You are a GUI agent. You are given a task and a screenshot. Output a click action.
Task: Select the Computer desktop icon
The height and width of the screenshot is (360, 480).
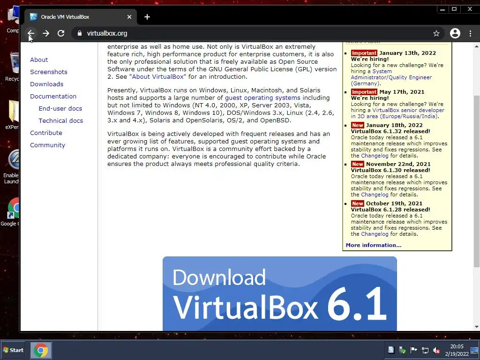pos(13,20)
